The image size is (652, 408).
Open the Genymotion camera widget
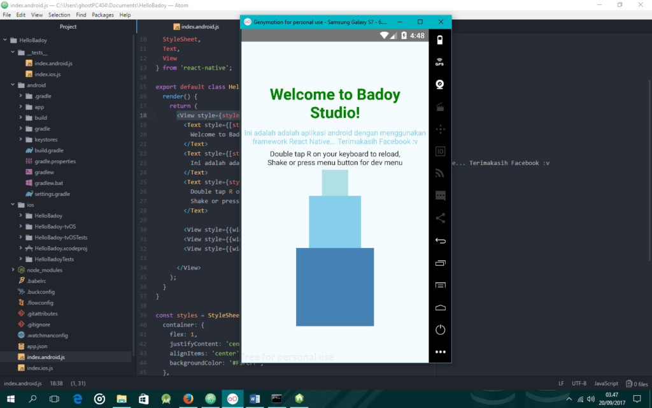440,85
